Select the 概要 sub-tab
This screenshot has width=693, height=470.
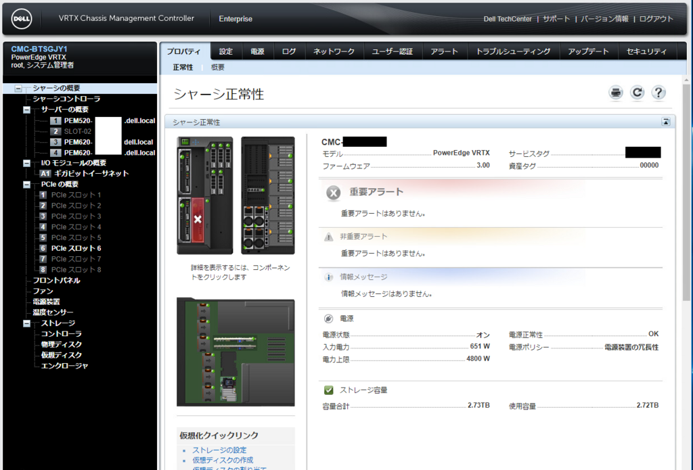coord(218,67)
